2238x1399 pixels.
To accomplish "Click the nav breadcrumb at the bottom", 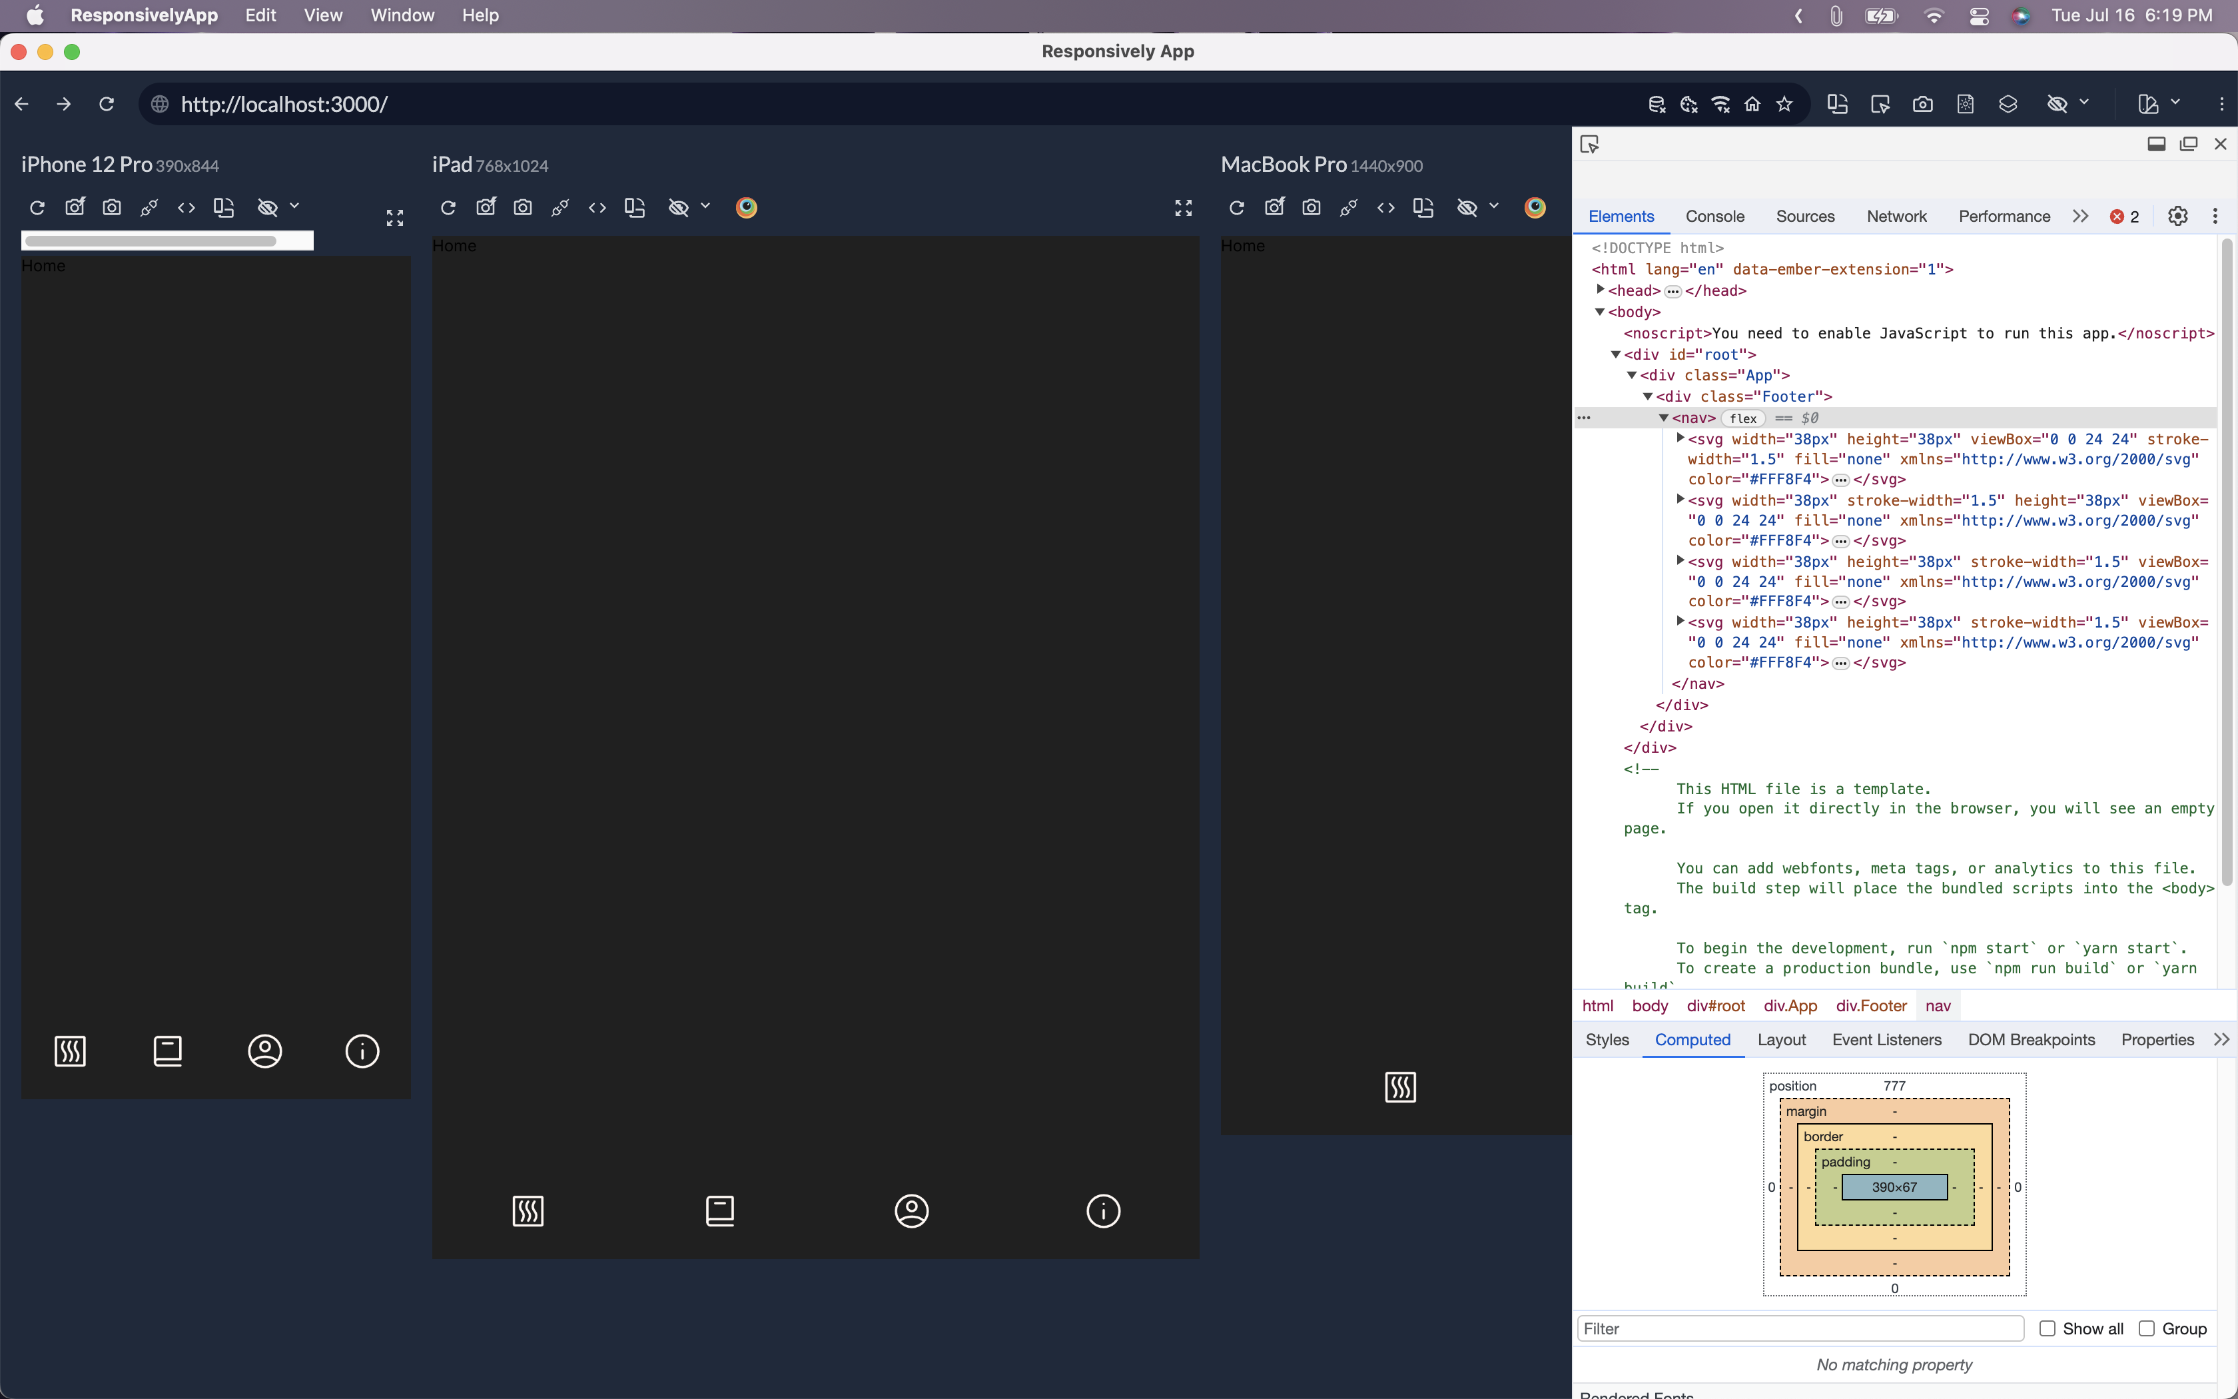I will tap(1938, 1006).
